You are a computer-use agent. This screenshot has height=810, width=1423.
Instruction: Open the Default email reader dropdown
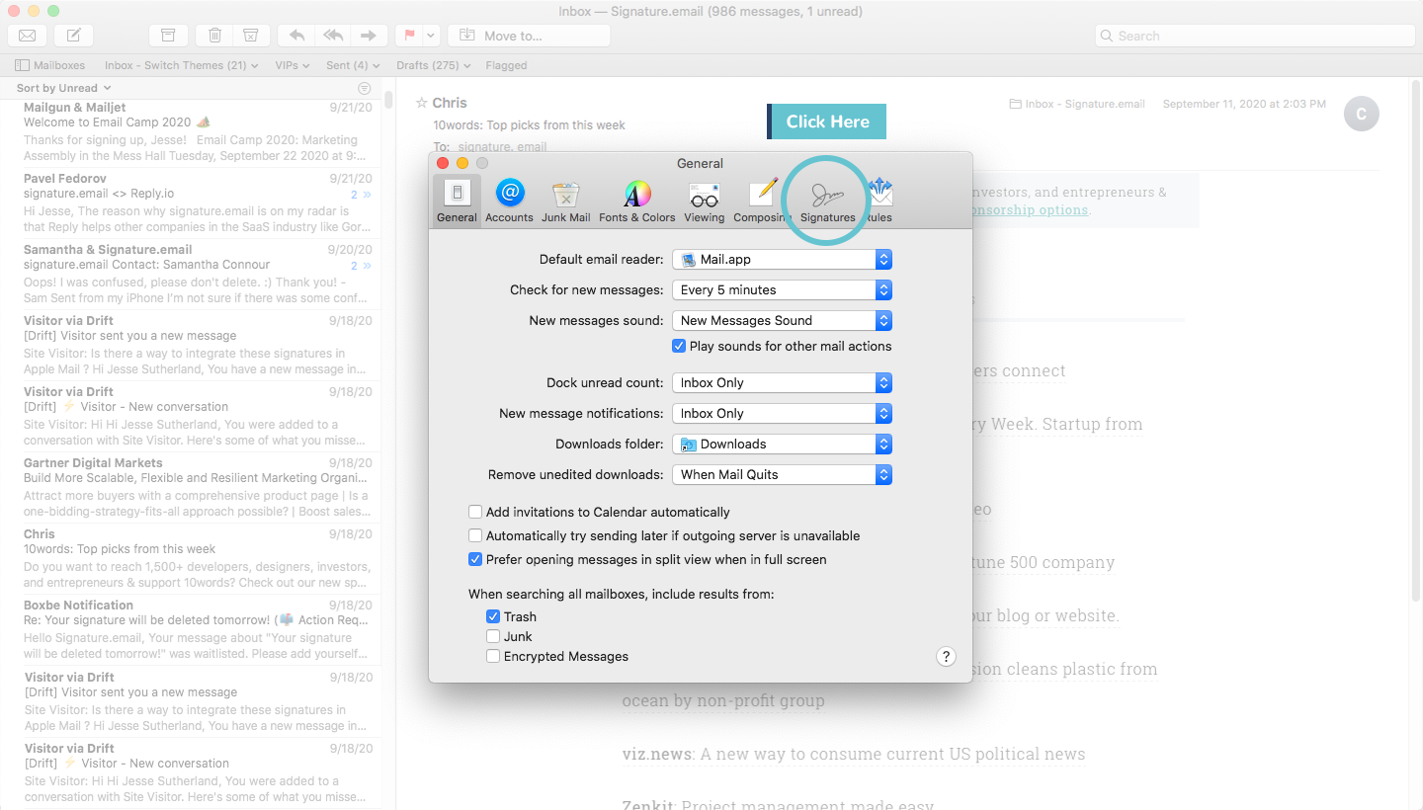[x=782, y=259]
